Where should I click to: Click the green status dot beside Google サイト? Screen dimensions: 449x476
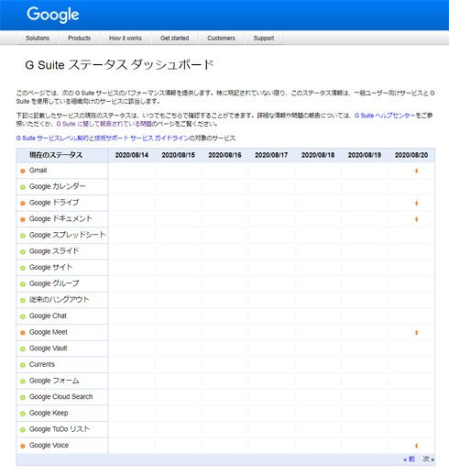tap(23, 268)
